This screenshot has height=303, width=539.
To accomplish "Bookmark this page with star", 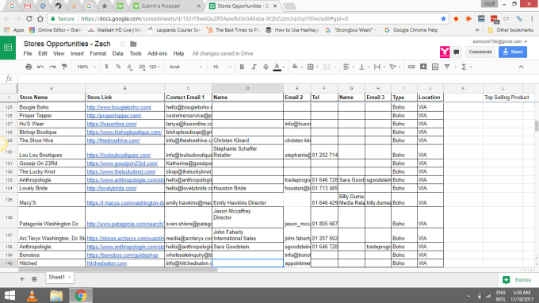I will [443, 18].
